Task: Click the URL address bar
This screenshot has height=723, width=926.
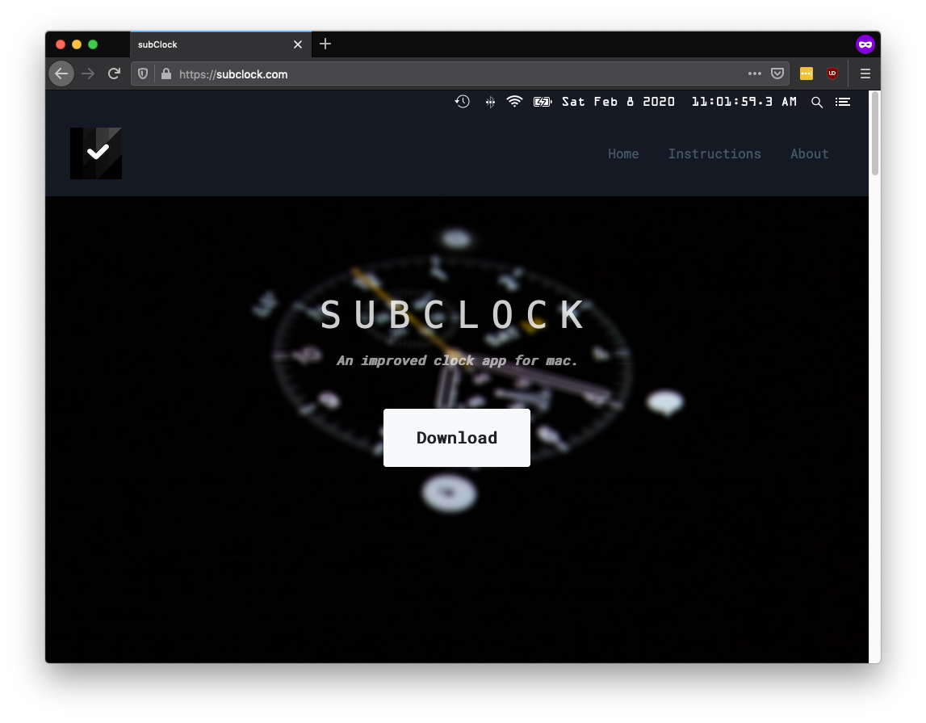Action: 461,74
